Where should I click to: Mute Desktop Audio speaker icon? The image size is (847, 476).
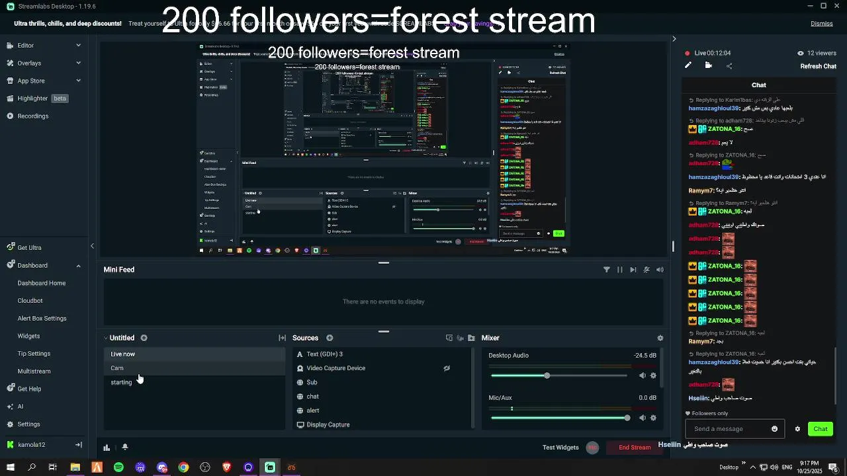coord(642,376)
